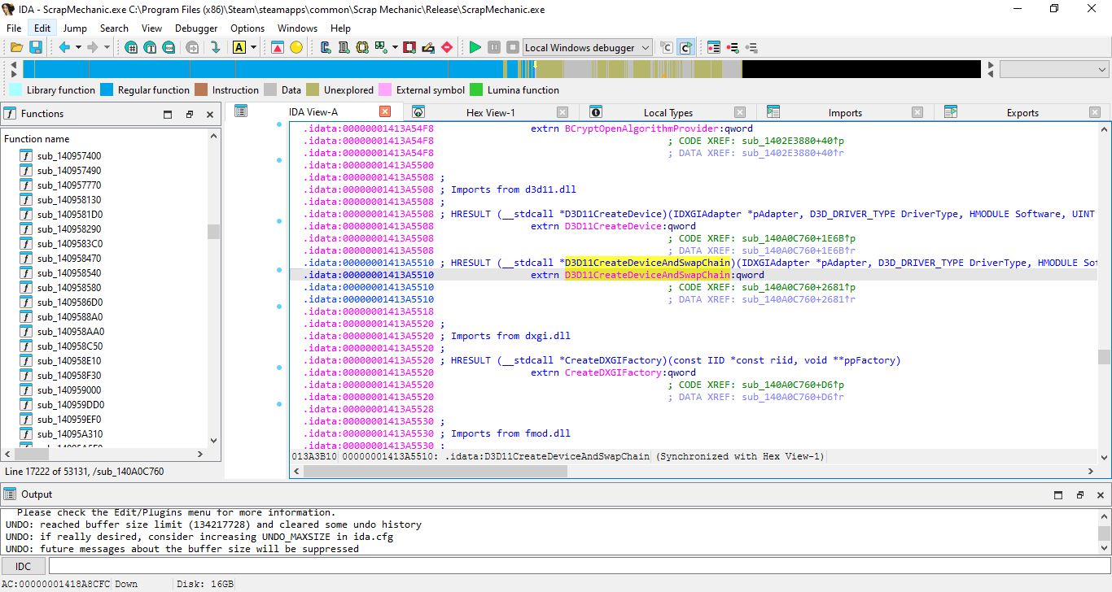Image resolution: width=1112 pixels, height=592 pixels.
Task: Jump forward with the gray right arrow
Action: (x=92, y=48)
